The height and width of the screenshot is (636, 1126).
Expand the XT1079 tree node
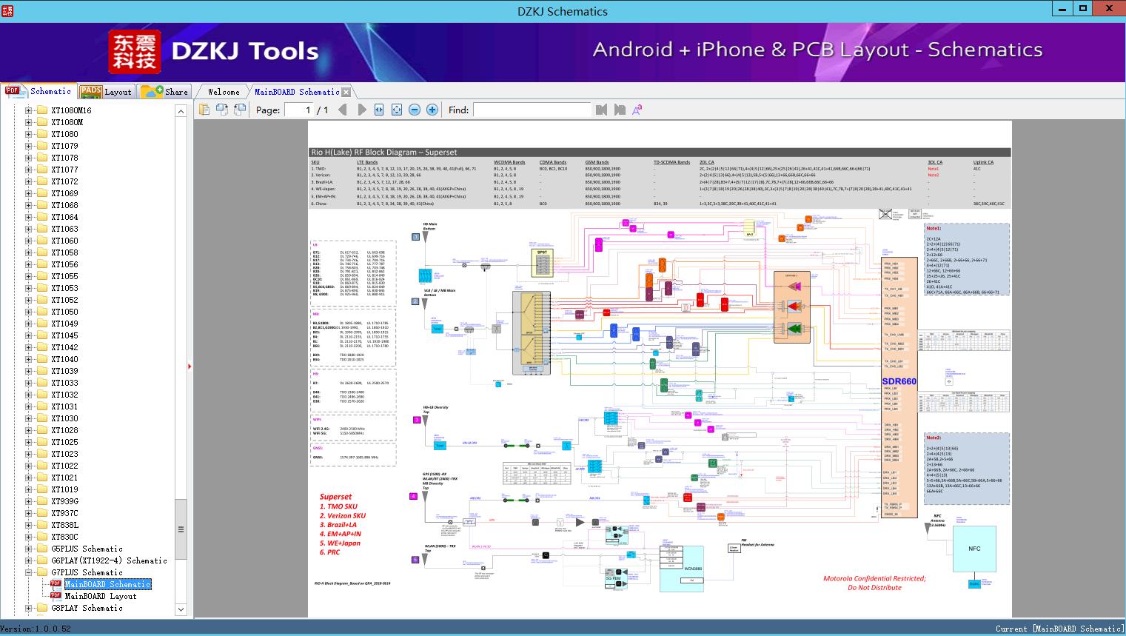point(29,146)
